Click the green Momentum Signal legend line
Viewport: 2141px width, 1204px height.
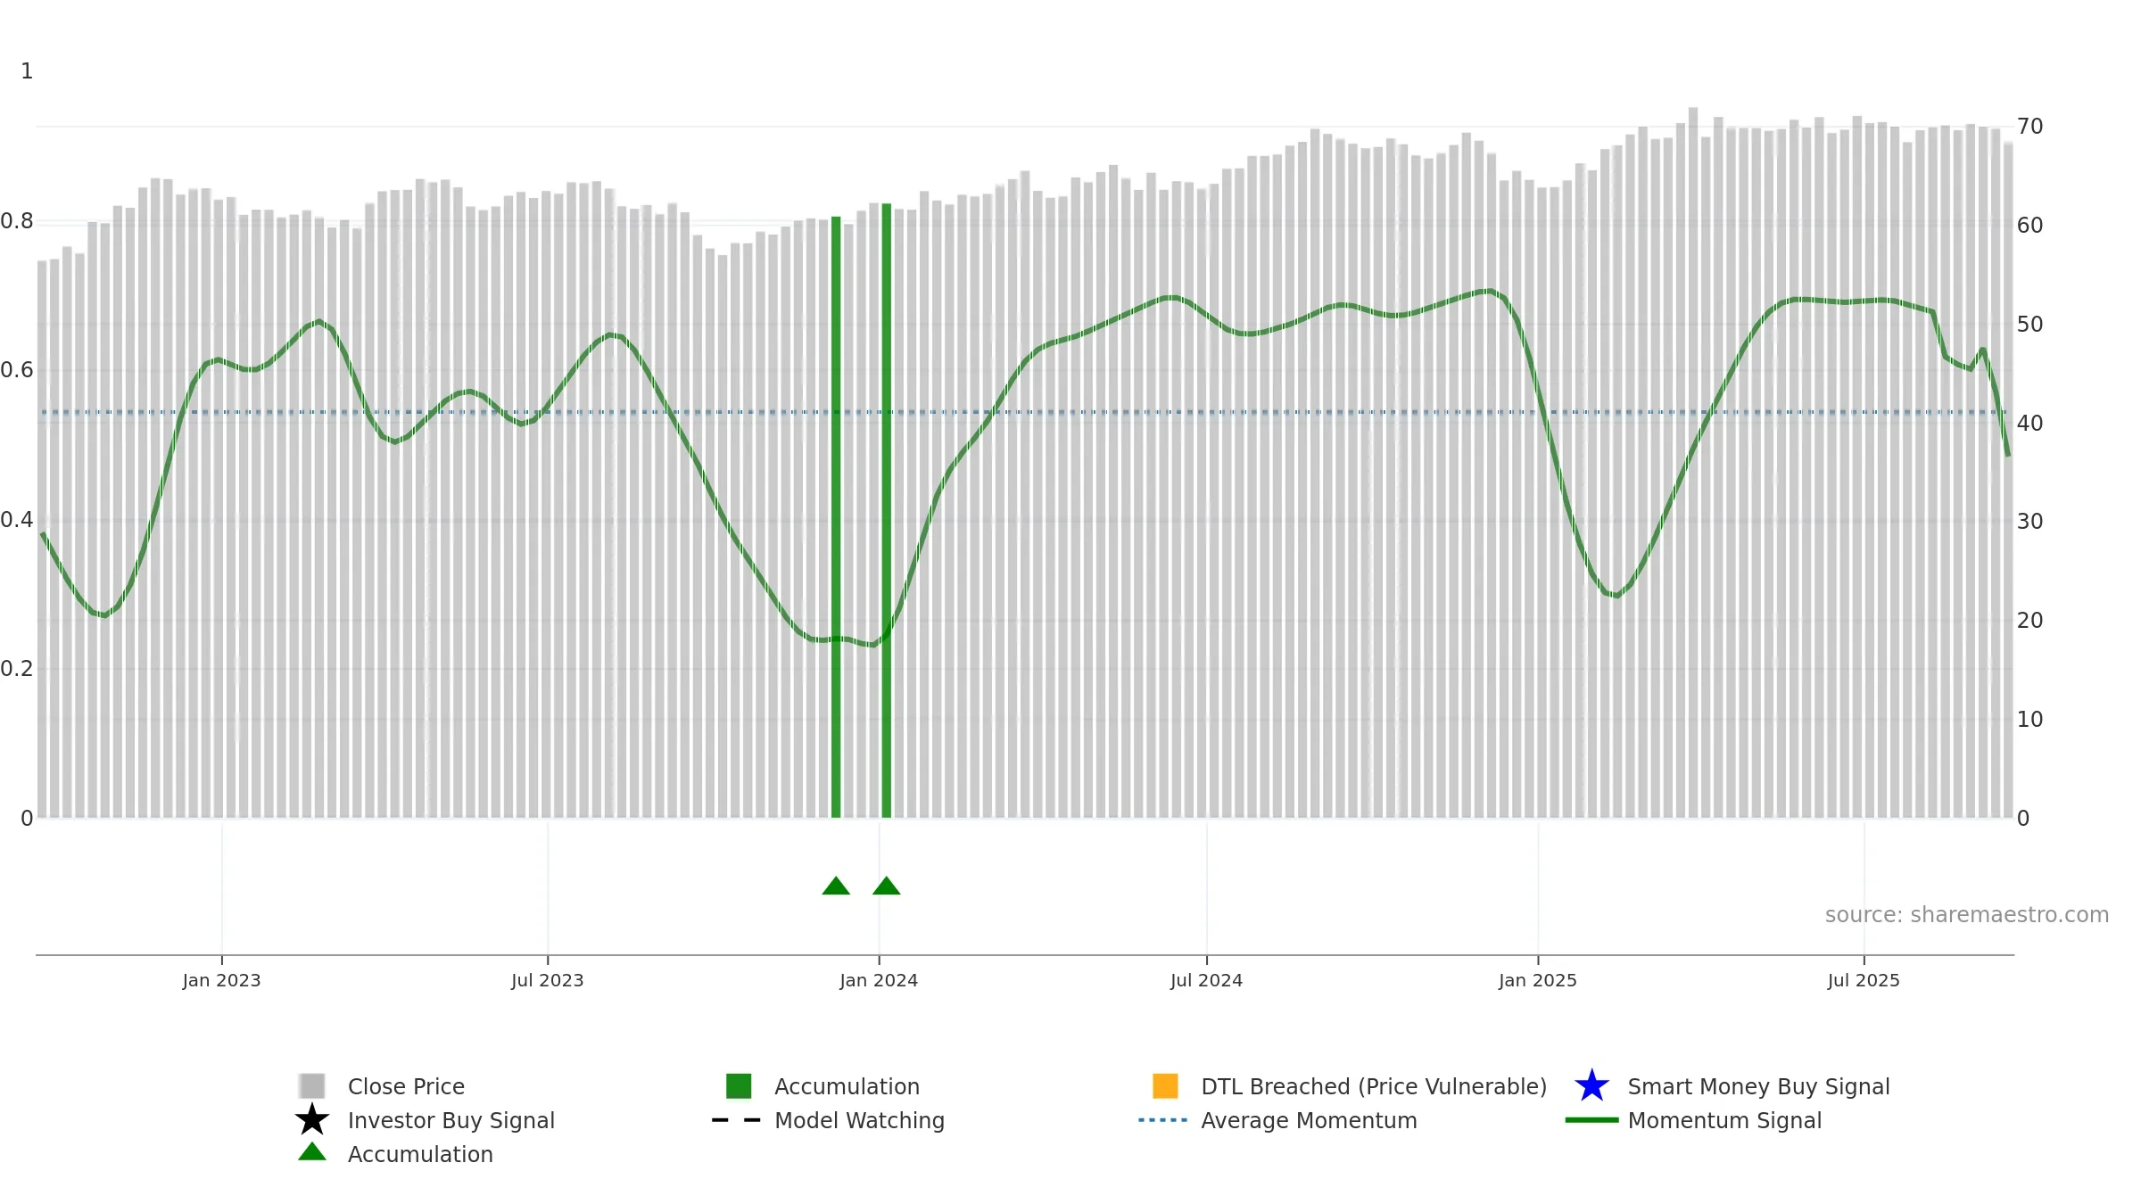point(1592,1120)
